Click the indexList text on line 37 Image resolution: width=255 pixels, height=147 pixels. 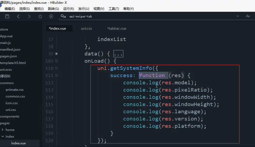point(112,39)
